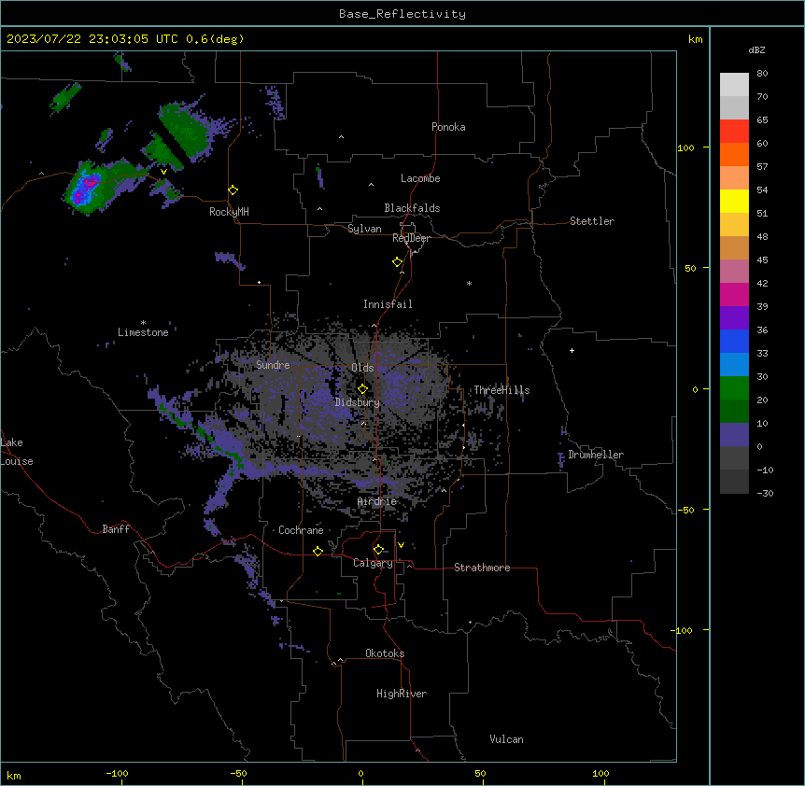Click the Stettler city label
Screen dimensions: 805x786
click(x=592, y=221)
